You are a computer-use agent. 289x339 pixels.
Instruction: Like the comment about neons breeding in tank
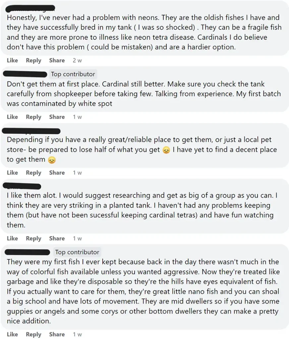(12, 61)
